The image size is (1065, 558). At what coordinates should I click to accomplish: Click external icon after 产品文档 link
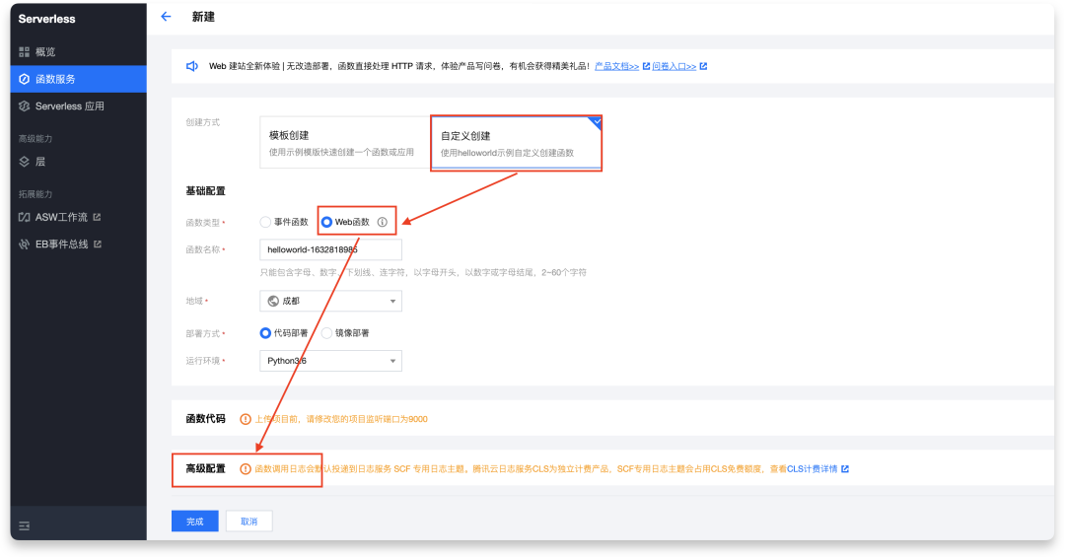pyautogui.click(x=646, y=66)
